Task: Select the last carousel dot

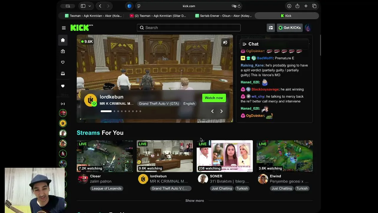Action: point(140,111)
